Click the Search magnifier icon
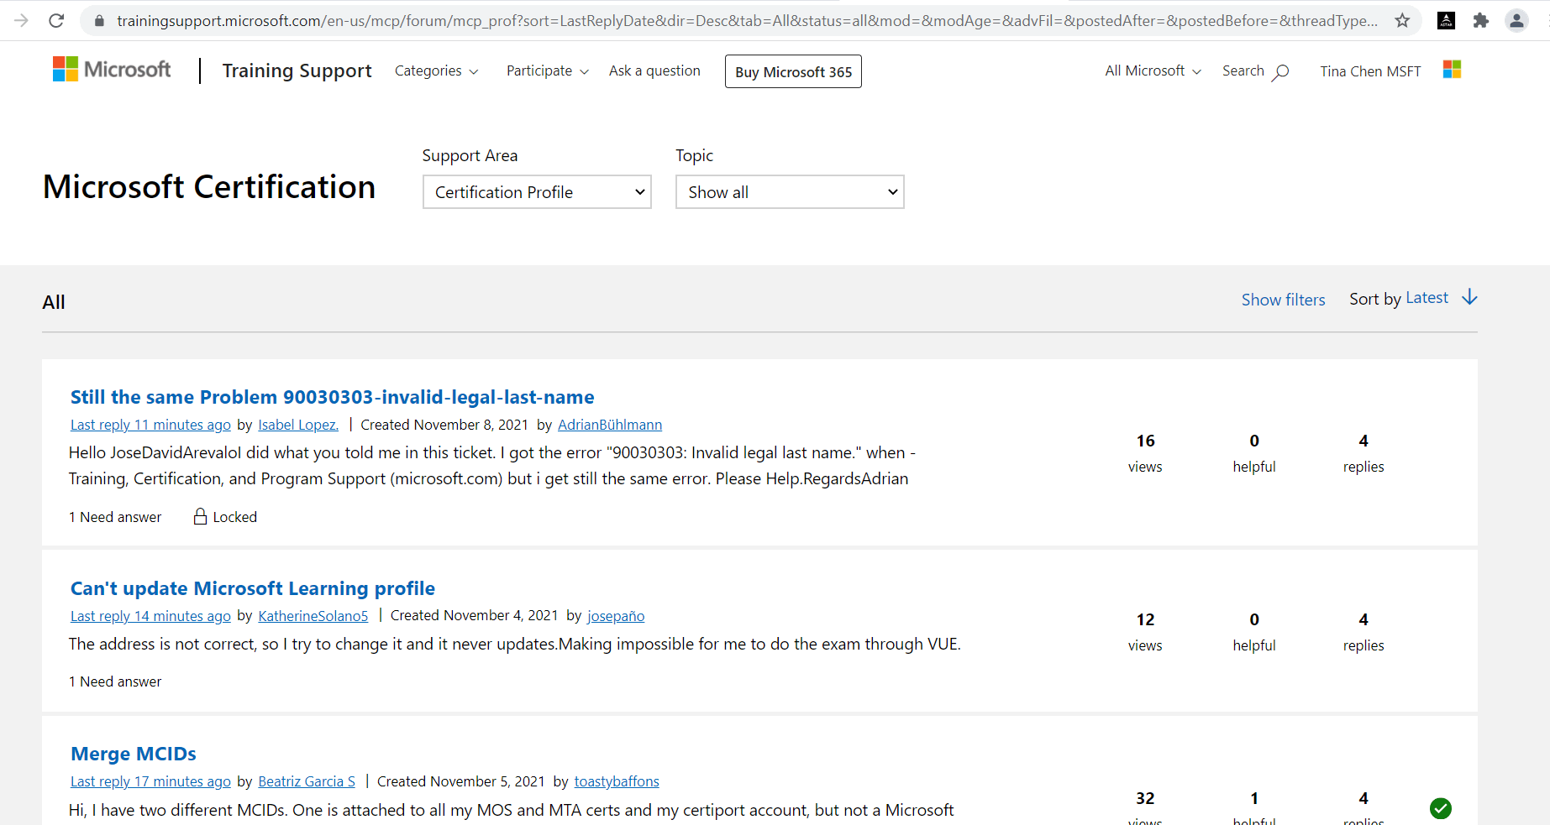The width and height of the screenshot is (1550, 825). 1280,72
